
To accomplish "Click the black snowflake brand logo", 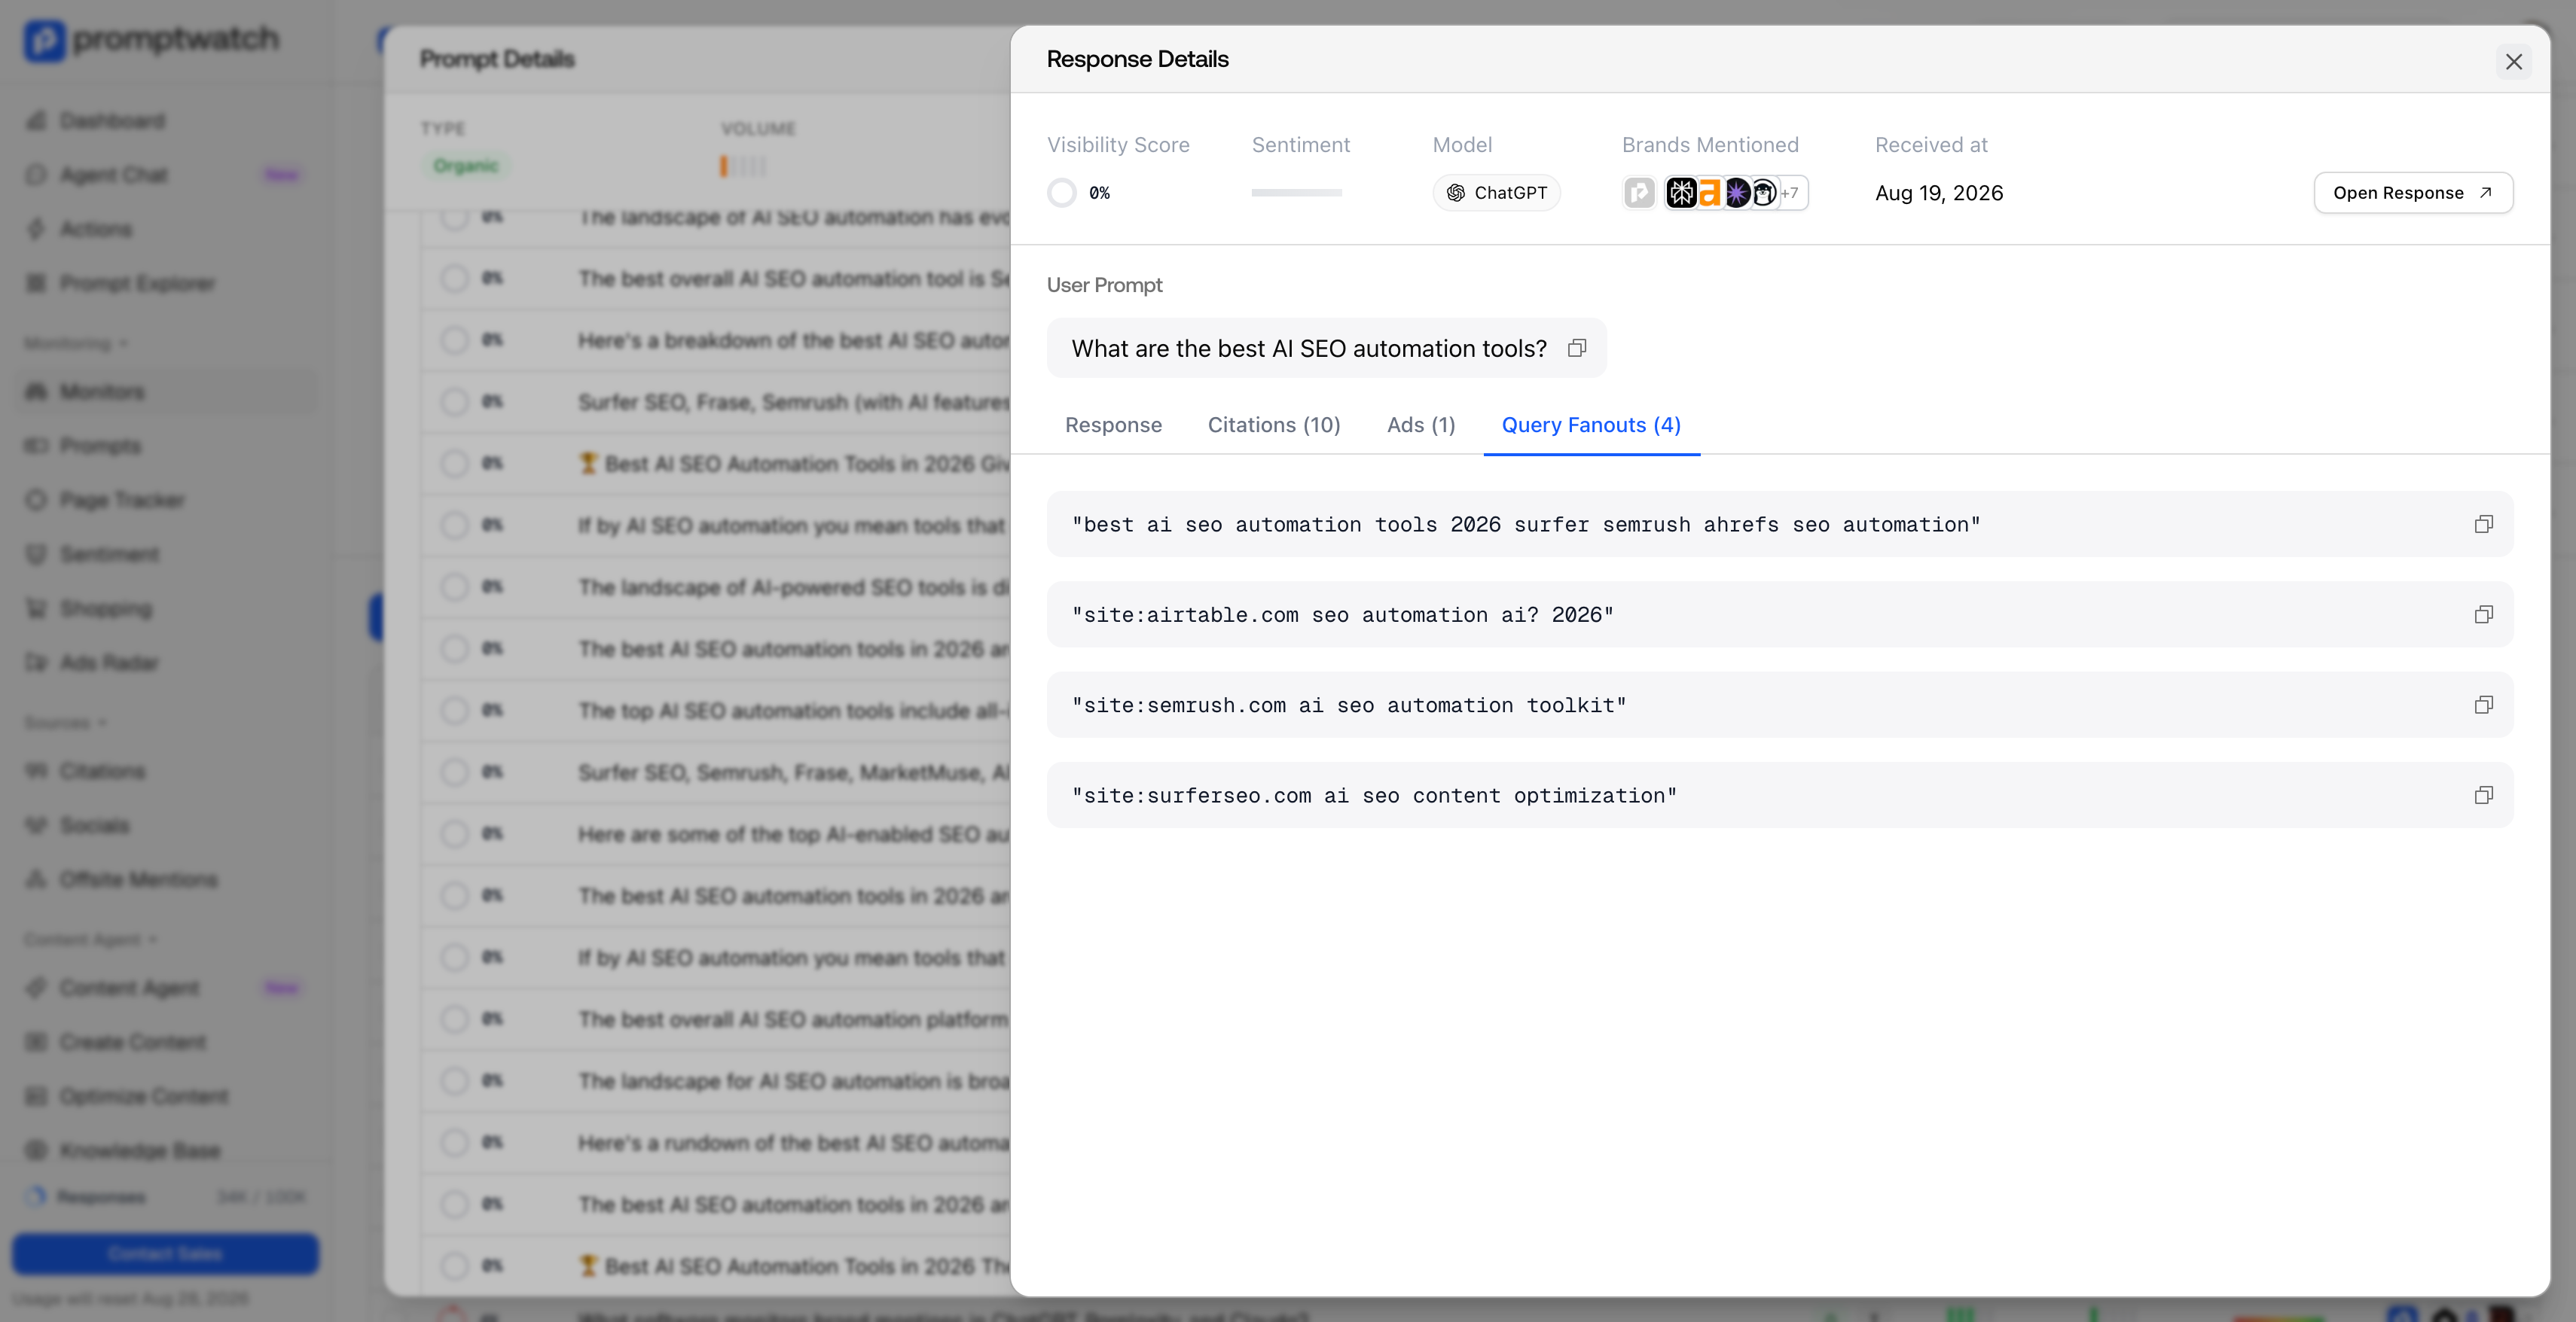I will [1682, 193].
